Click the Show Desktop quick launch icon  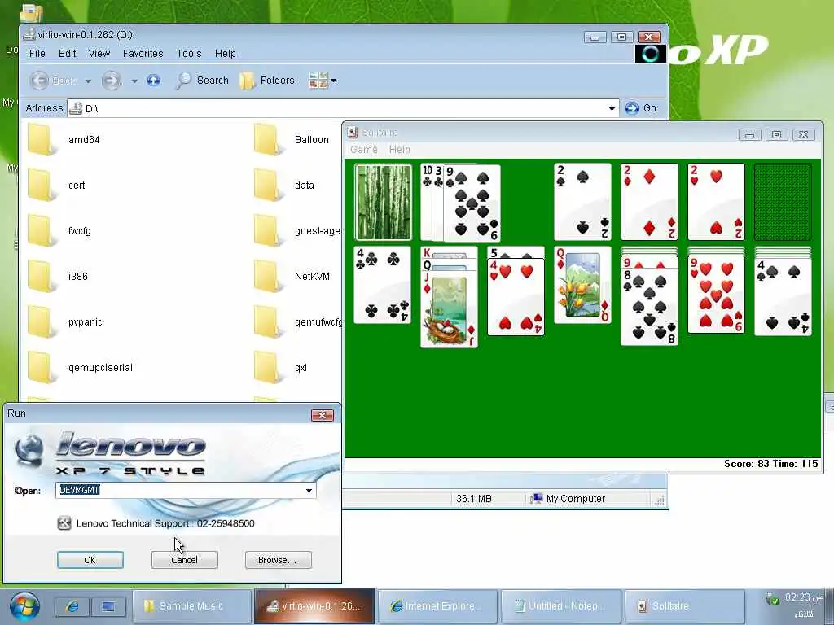click(108, 606)
